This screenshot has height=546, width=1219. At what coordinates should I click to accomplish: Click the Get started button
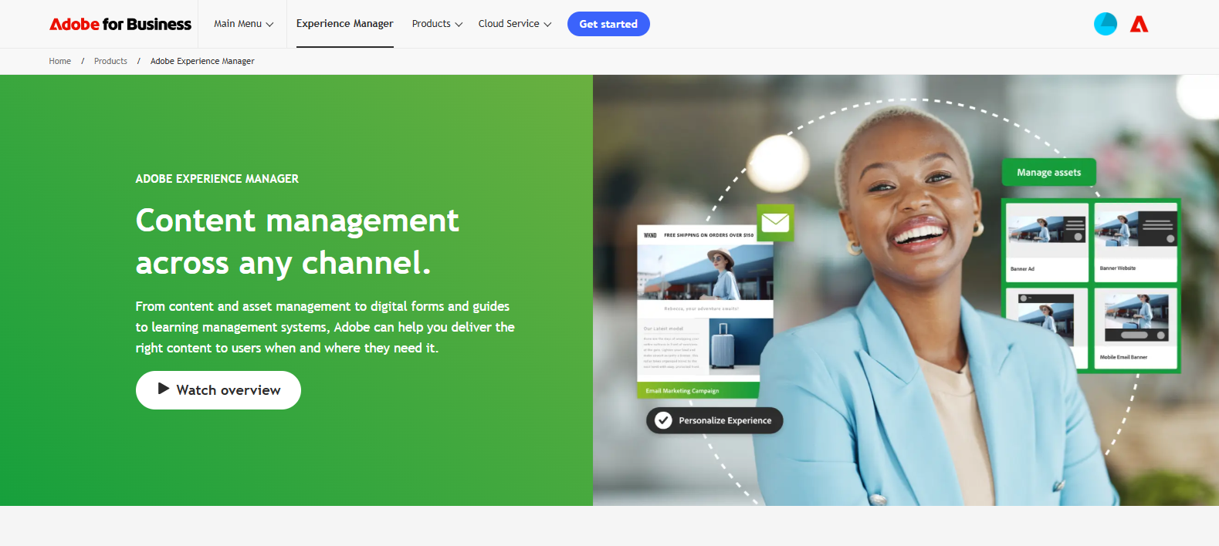[x=608, y=24]
